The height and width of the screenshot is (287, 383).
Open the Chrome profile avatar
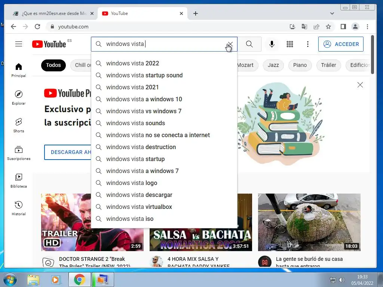pyautogui.click(x=355, y=27)
